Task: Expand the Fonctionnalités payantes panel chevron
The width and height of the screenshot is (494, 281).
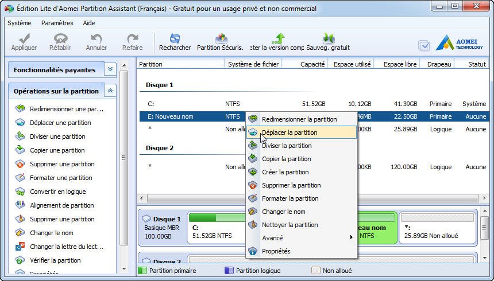Action: pyautogui.click(x=110, y=69)
